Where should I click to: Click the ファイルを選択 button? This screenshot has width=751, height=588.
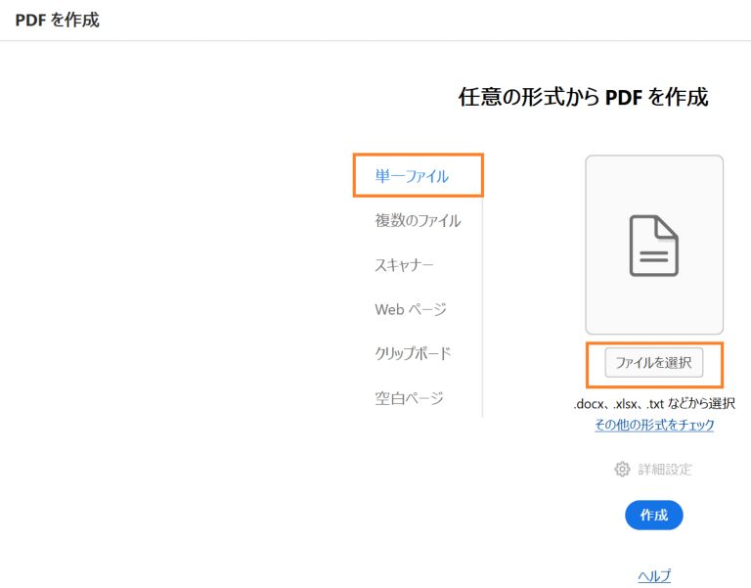tap(654, 363)
